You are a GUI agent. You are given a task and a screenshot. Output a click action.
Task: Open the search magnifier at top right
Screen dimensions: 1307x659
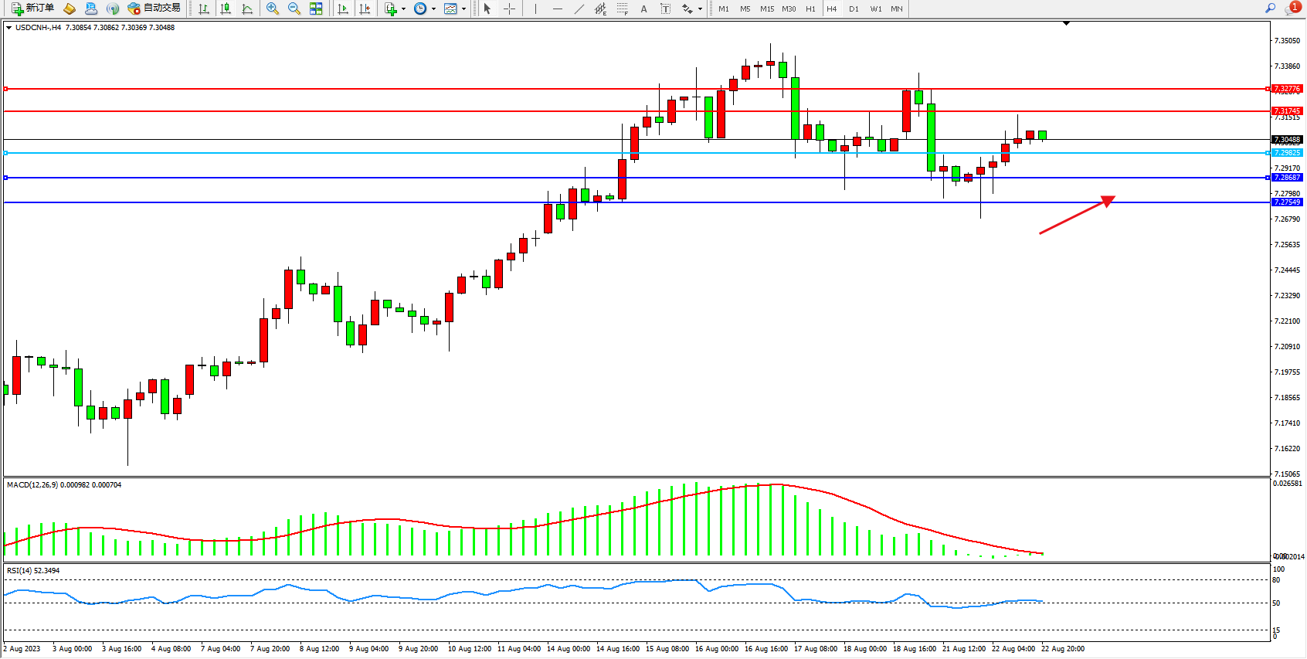click(x=1270, y=8)
